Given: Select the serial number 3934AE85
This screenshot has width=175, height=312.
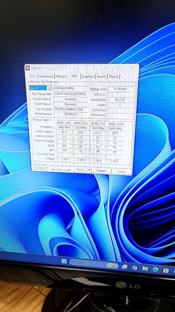Looking at the screenshot, I should coord(70,115).
